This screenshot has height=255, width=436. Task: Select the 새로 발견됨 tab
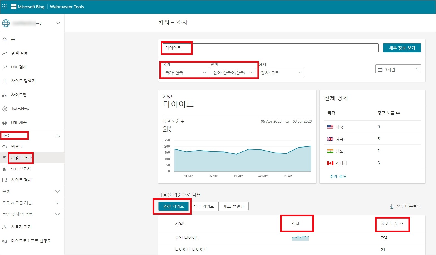(233, 206)
